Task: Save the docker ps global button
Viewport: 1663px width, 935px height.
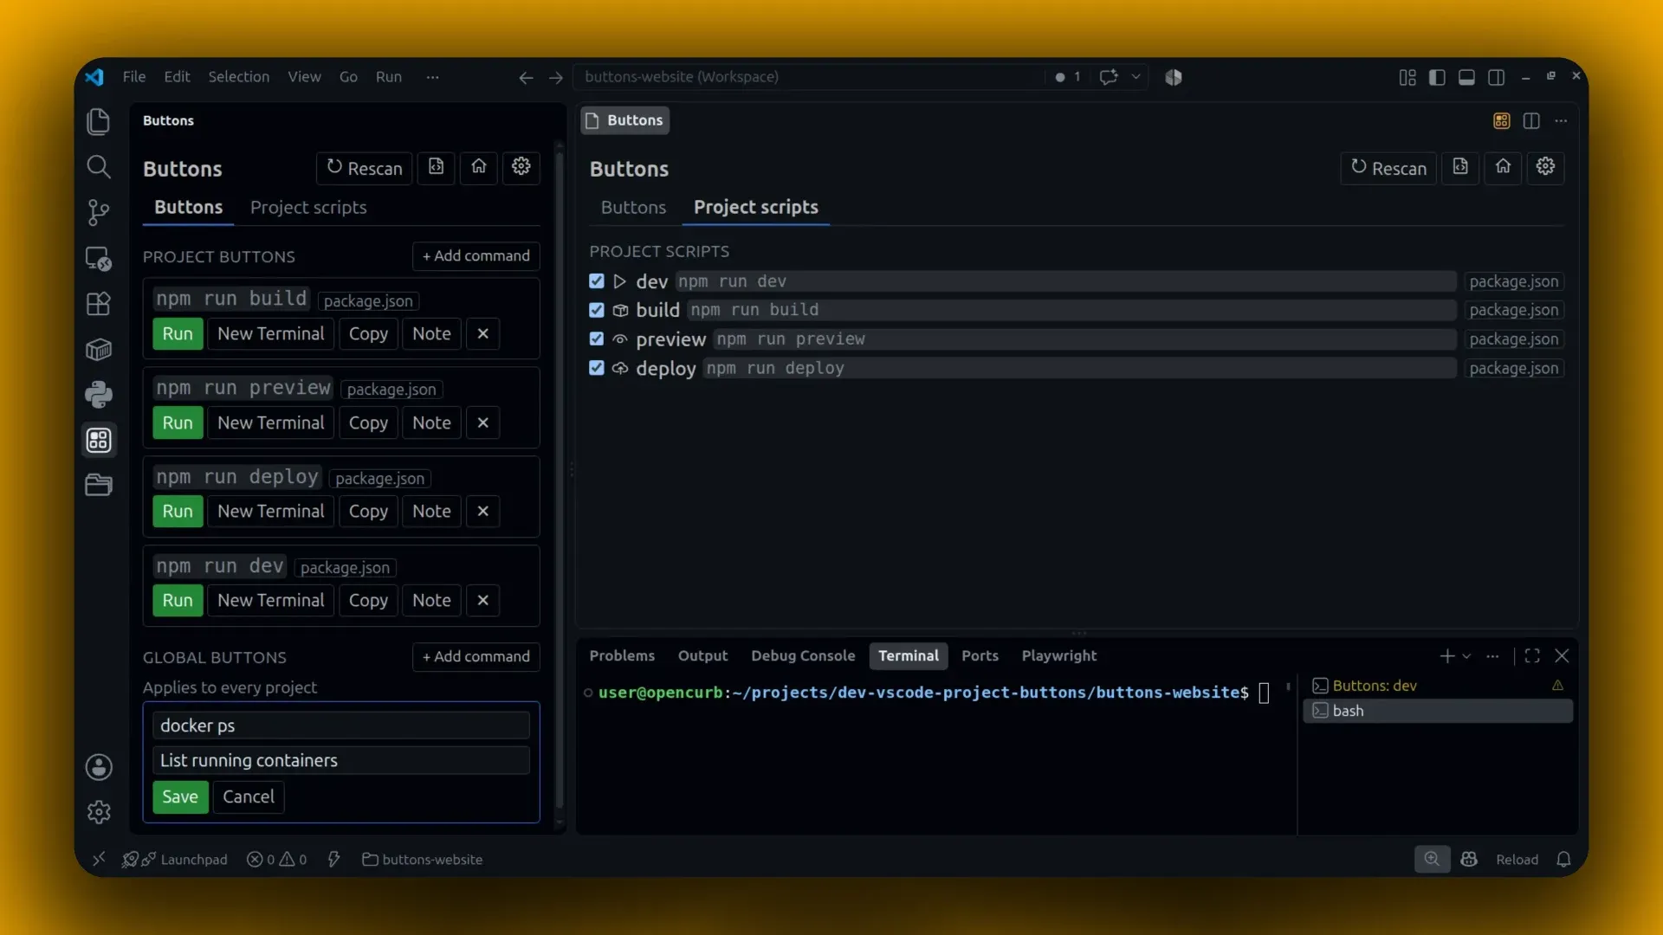Action: 180,797
